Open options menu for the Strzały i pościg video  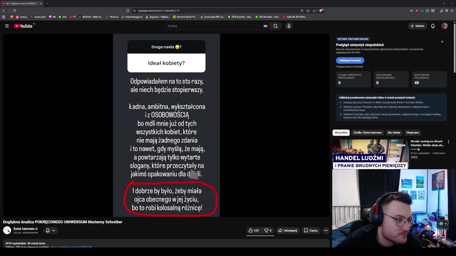click(x=449, y=142)
